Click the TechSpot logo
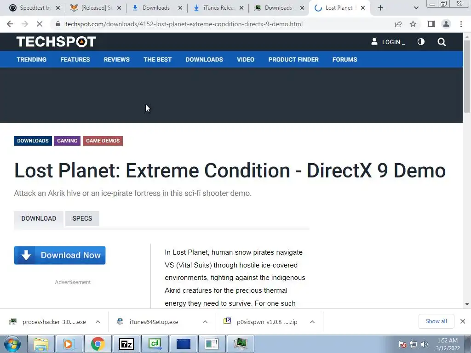 pos(56,42)
